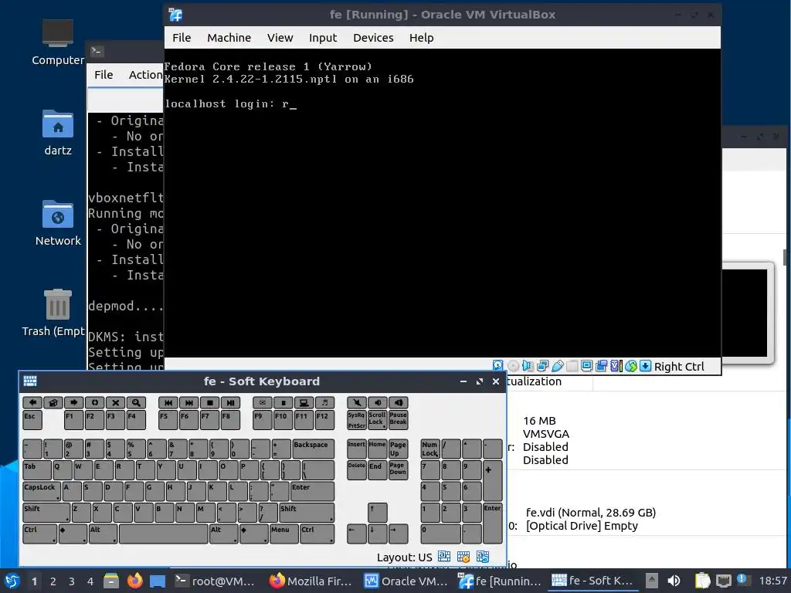Switch to Oracle VM taskbar entry
Image resolution: width=791 pixels, height=593 pixels.
tap(406, 581)
